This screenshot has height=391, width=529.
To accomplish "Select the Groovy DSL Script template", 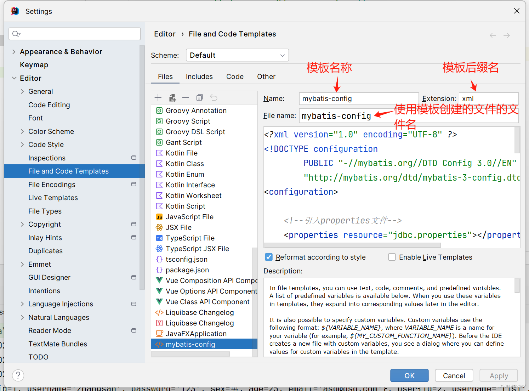I will (195, 132).
